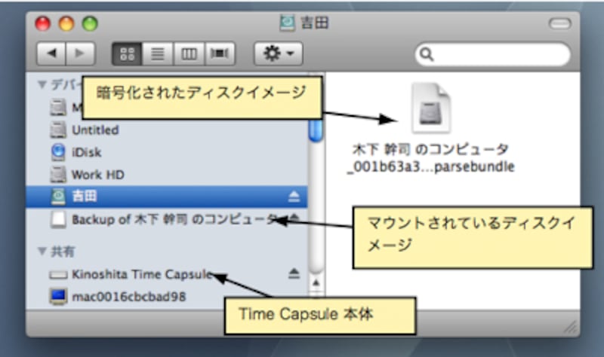Select mac0016cbcbad98 shared computer
Viewport: 604px width, 357px height.
[x=168, y=297]
